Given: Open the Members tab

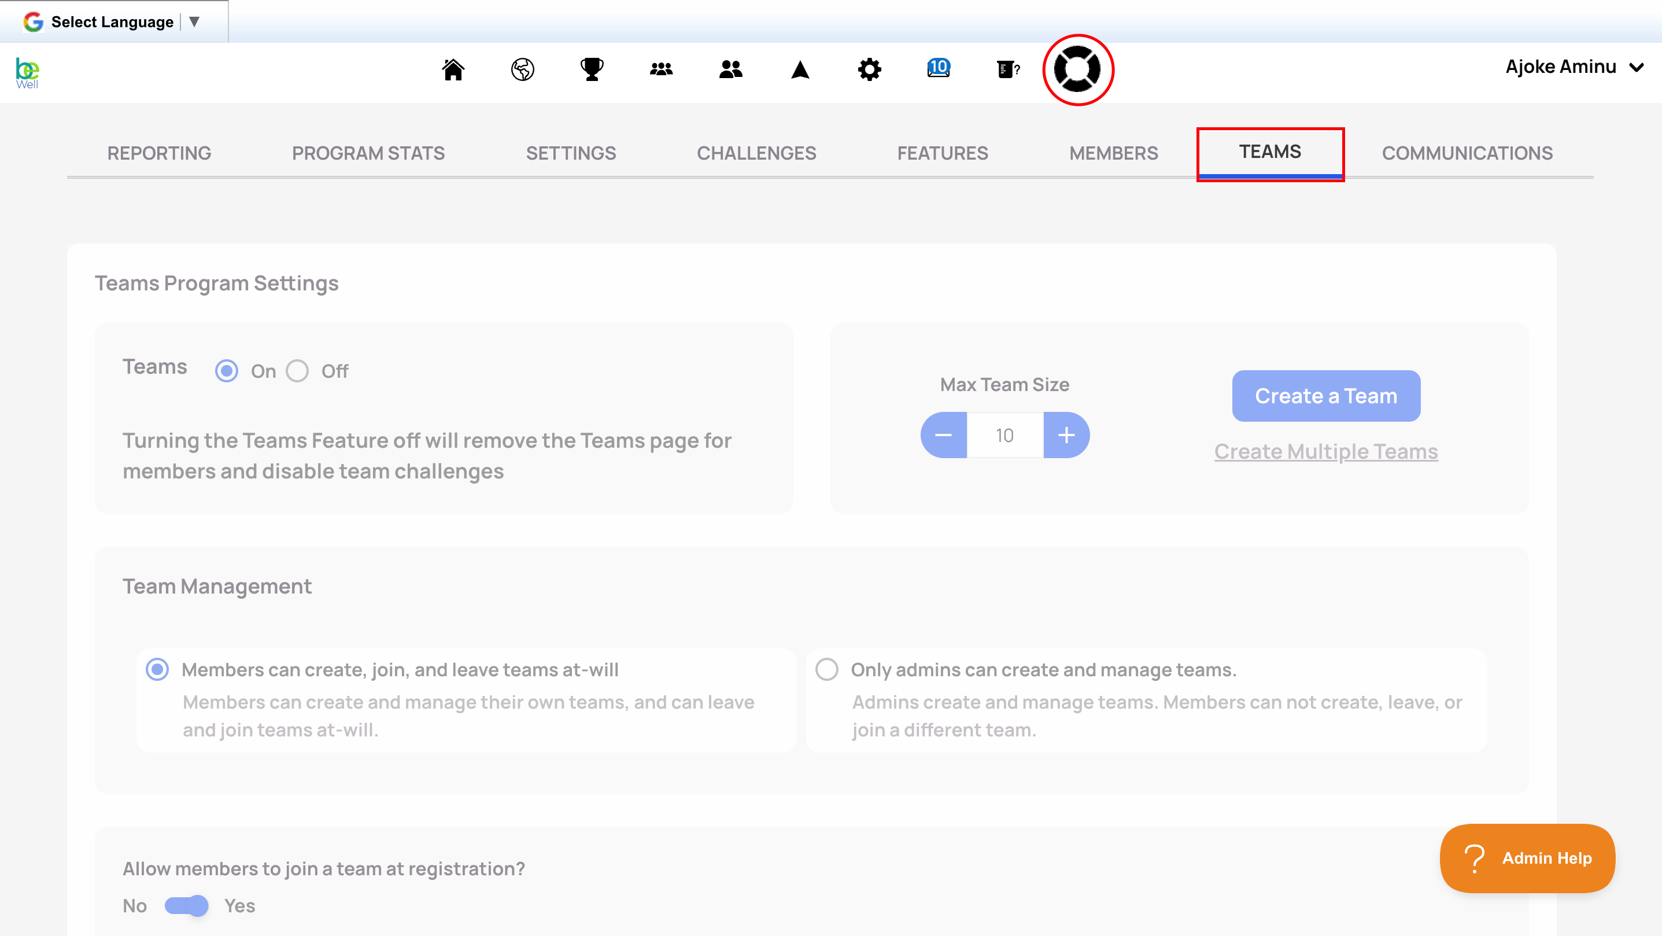Looking at the screenshot, I should point(1114,153).
